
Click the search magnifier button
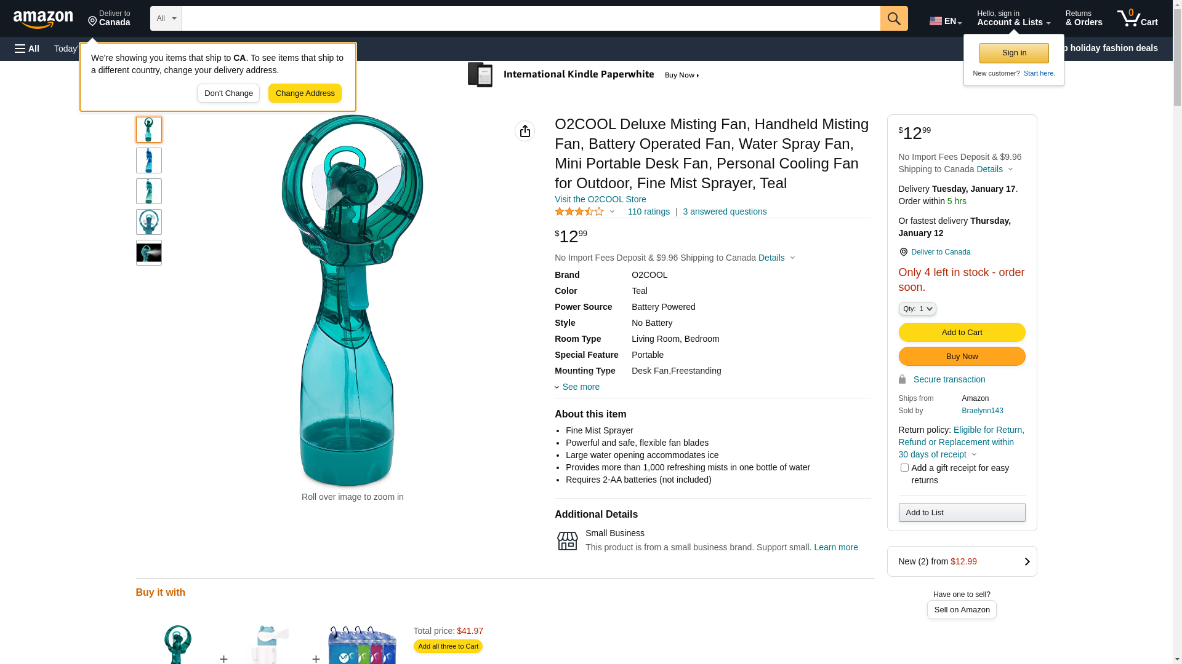894,18
